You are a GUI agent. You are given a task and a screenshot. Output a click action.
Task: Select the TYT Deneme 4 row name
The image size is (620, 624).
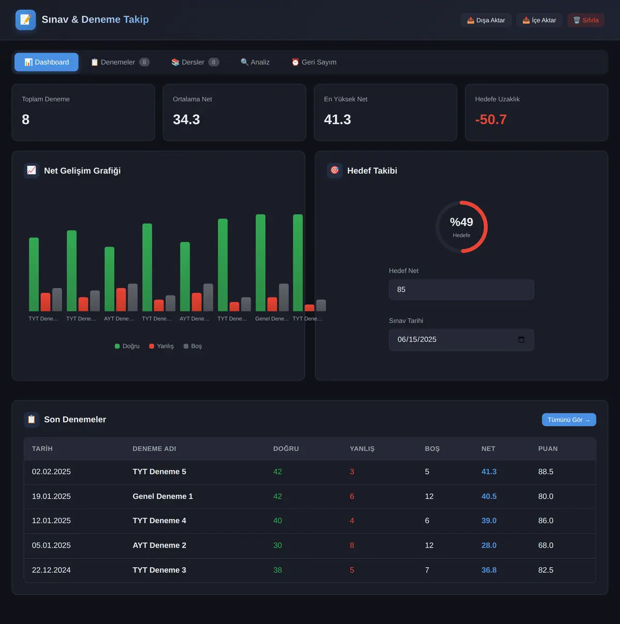[x=160, y=521]
